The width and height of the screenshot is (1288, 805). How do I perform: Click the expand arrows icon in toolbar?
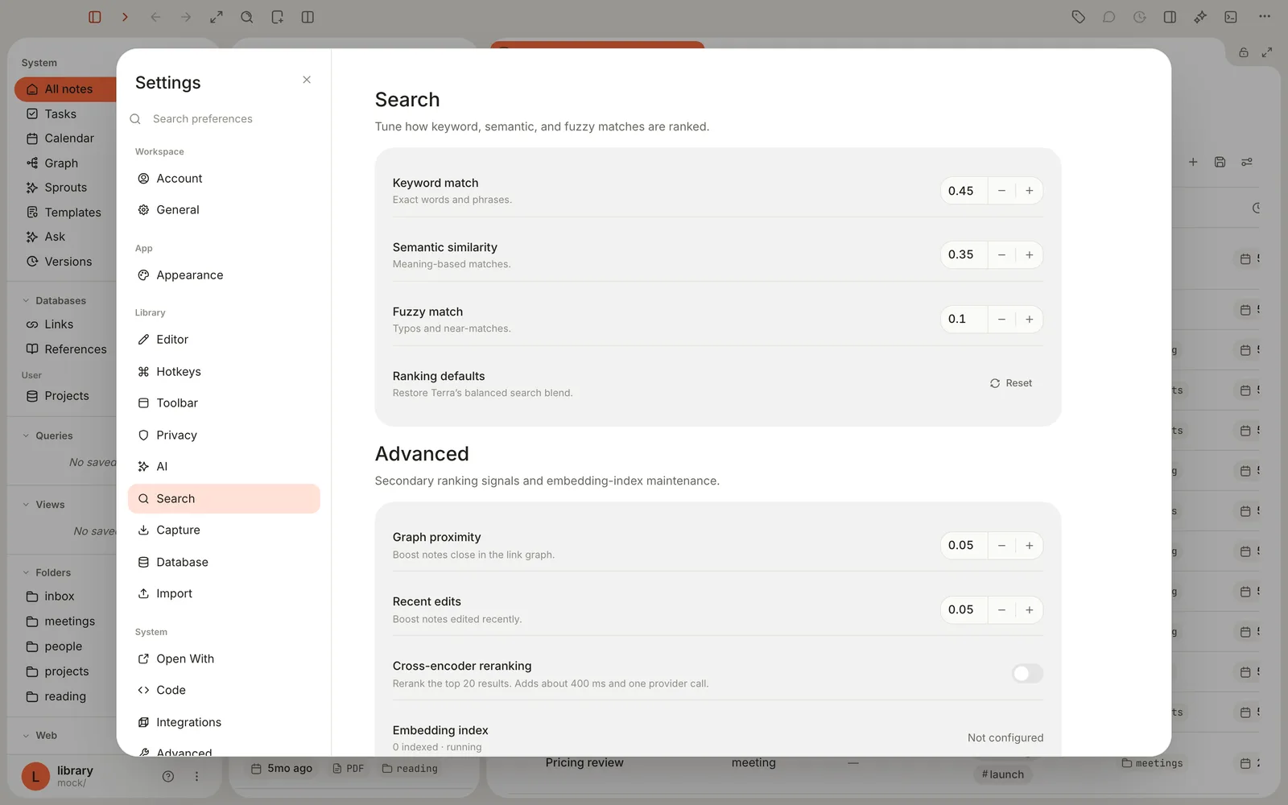(217, 17)
